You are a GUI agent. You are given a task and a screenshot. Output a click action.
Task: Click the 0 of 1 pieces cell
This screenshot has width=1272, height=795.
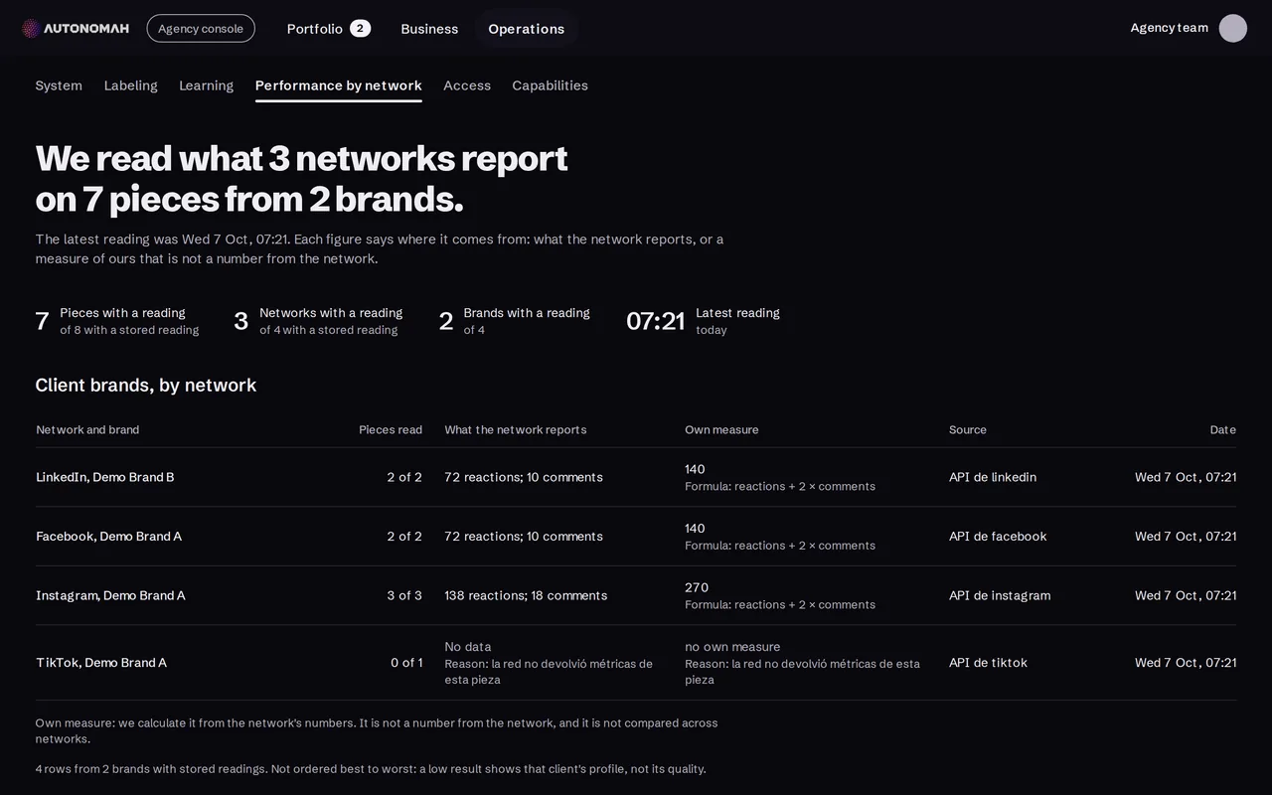tap(406, 663)
